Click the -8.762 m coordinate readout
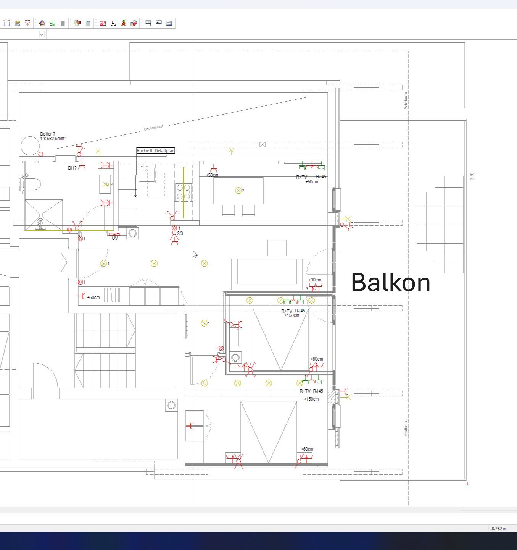517x550 pixels. tap(498, 529)
